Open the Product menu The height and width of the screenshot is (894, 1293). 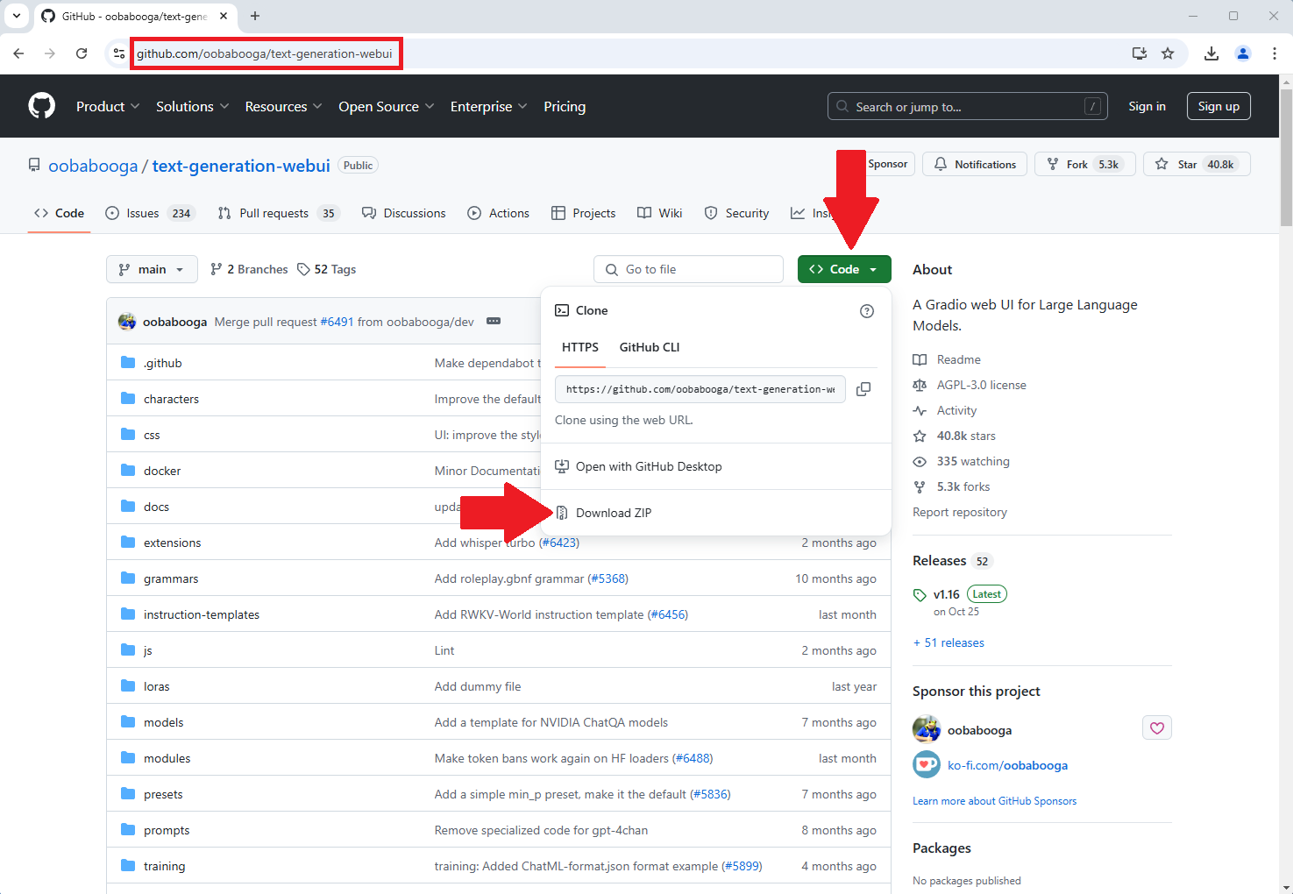coord(108,106)
